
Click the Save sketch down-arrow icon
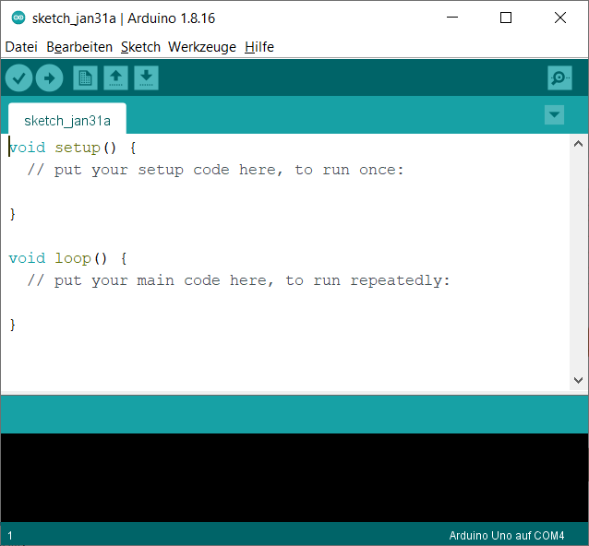[x=146, y=78]
